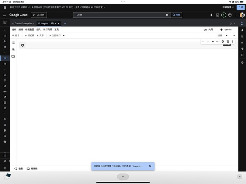246x184 pixels.
Task: Generate with Gemini sparkle in cell toolbar
Action: click(213, 42)
